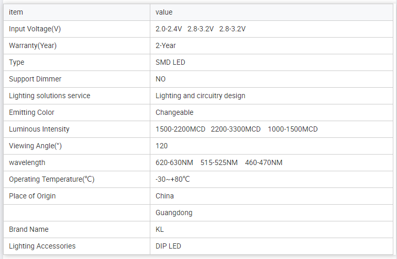Click the '2.0-2.4V' voltage value
397x259 pixels.
pos(169,29)
